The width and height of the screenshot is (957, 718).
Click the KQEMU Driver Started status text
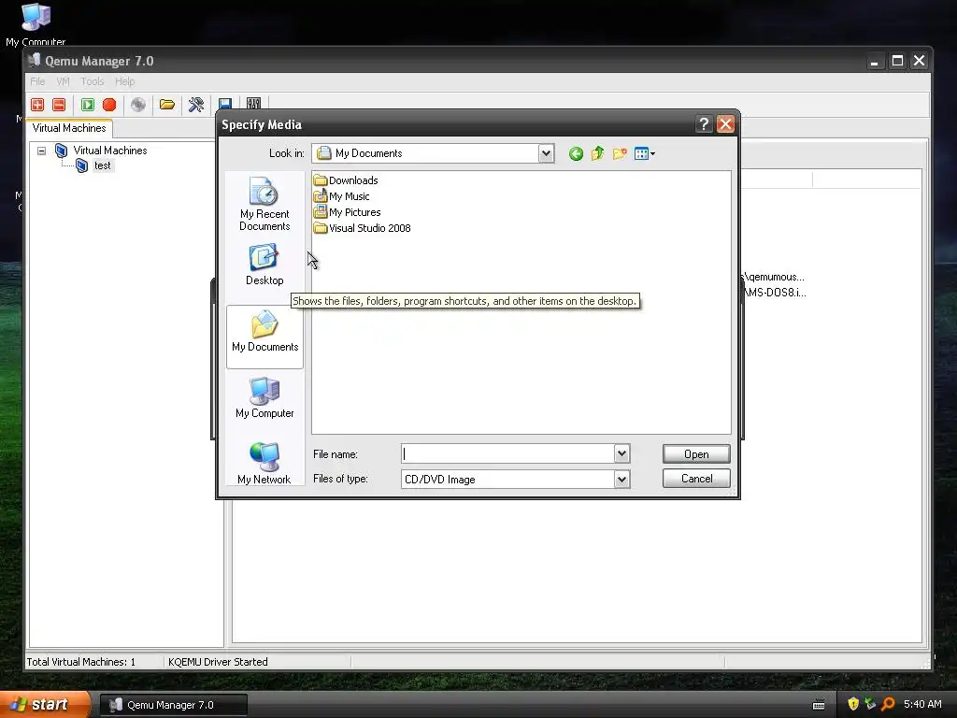[x=218, y=662]
